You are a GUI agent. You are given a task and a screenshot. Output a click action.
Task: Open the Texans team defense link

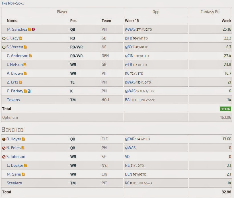coord(13,100)
